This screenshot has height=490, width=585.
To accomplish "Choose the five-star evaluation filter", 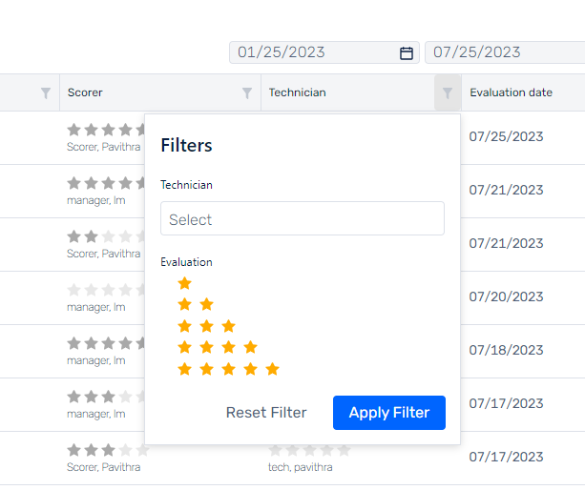I will 228,369.
